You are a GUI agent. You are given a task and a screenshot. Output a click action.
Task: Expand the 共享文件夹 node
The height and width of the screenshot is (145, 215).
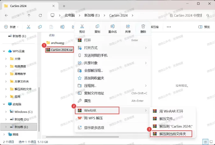(x=6, y=81)
